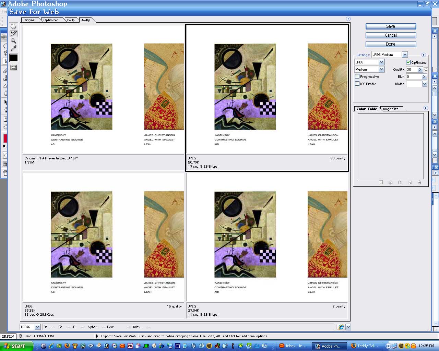The image size is (439, 351).
Task: Switch to the 2-Up tab
Action: click(71, 20)
